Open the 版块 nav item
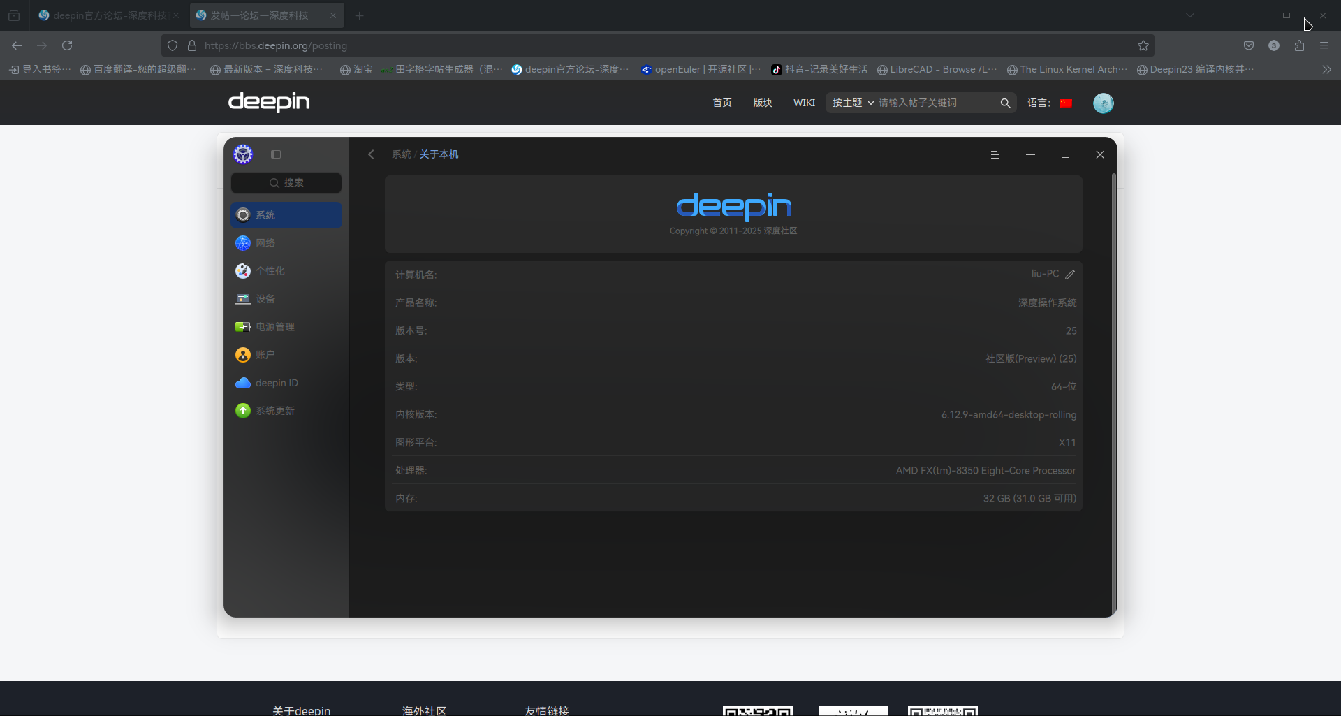 pyautogui.click(x=763, y=103)
